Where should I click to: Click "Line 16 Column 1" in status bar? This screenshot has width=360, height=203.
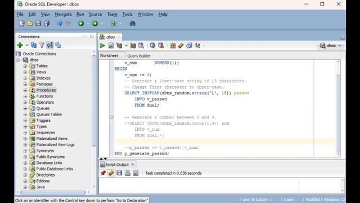(x=257, y=200)
